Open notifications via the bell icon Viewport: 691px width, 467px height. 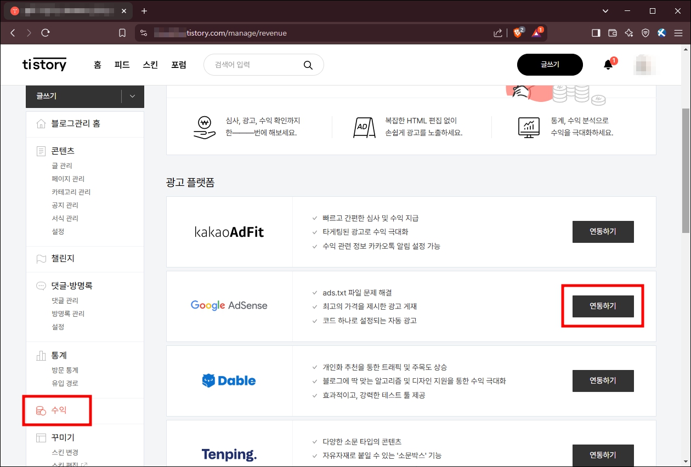click(x=607, y=64)
